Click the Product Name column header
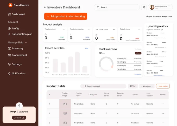Viewport: 177px width, 126px height. (x=79, y=94)
